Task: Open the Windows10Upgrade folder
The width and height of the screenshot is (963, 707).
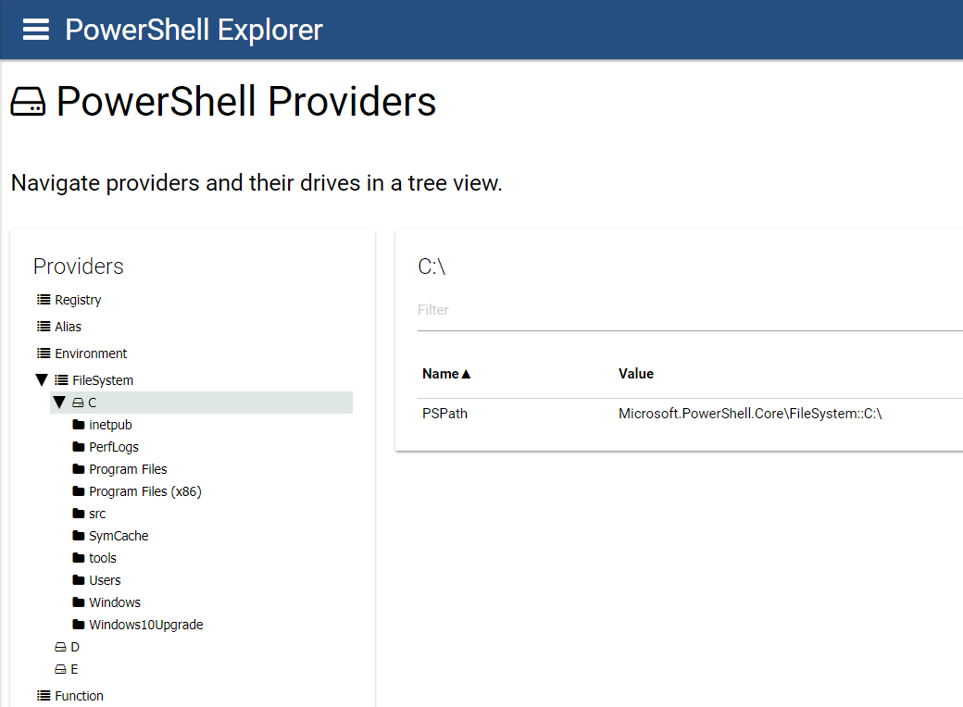Action: 146,624
